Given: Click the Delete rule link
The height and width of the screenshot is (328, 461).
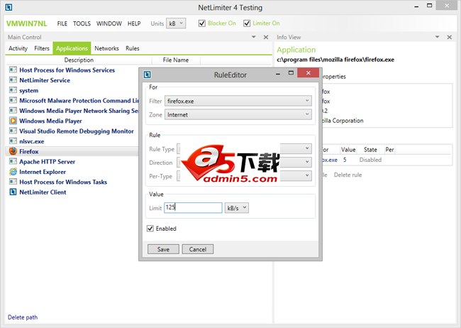Looking at the screenshot, I should pyautogui.click(x=348, y=175).
